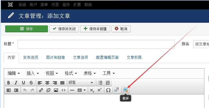Open the 插入 editor menu
The height and width of the screenshot is (108, 209).
(33, 73)
